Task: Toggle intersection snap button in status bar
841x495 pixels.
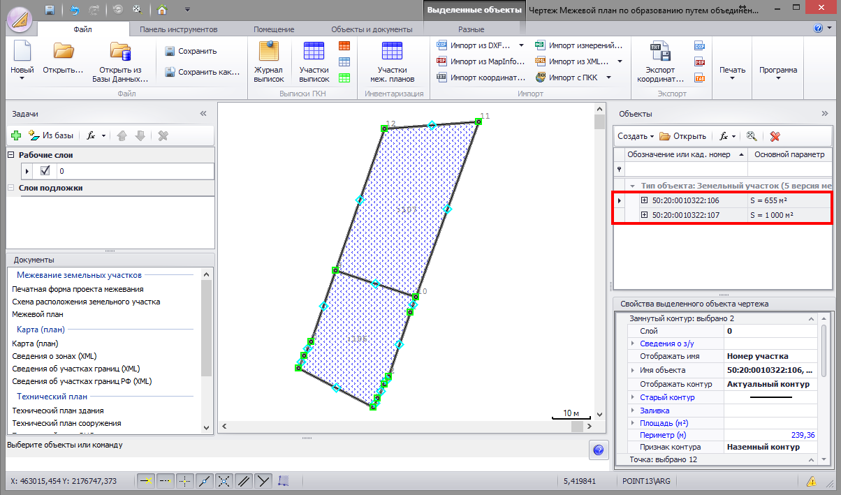Action: 224,480
